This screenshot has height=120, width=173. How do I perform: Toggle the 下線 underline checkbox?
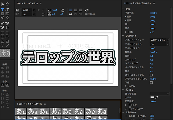point(151,83)
